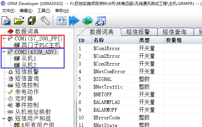
Task: Click the 0101 icon for 从机地址映射
Action: 10,112
